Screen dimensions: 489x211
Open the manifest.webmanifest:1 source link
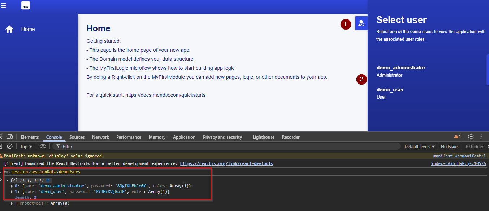tap(459, 156)
